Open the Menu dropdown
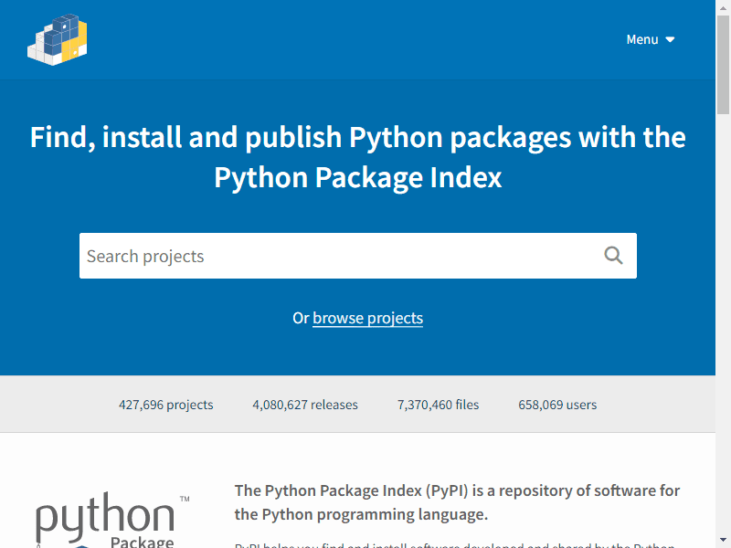Viewport: 731px width, 548px height. (x=651, y=39)
